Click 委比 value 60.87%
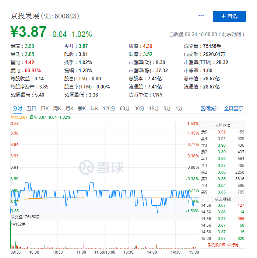This screenshot has width=257, height=258. pos(33,71)
